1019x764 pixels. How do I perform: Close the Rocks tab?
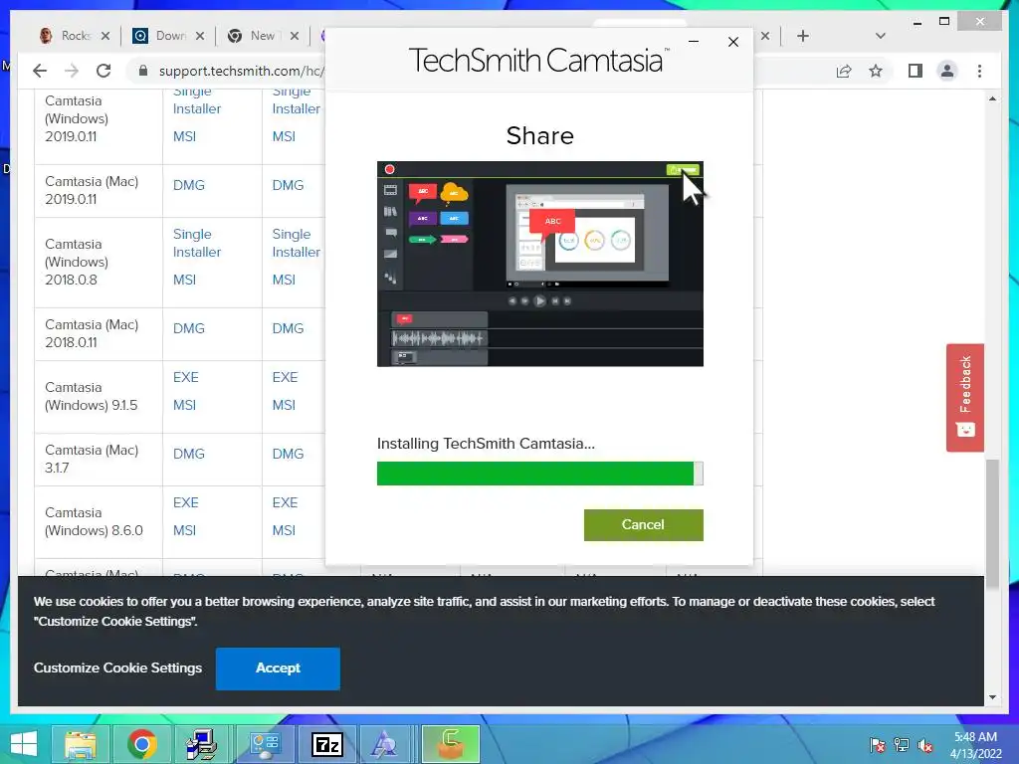tap(105, 36)
